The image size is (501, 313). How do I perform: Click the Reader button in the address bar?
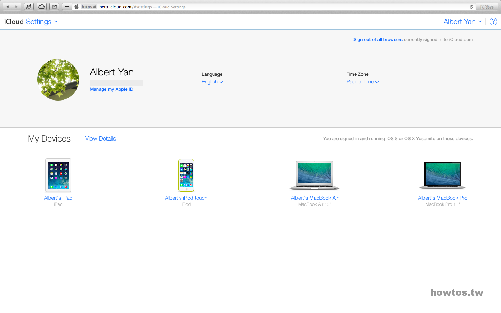pos(487,7)
